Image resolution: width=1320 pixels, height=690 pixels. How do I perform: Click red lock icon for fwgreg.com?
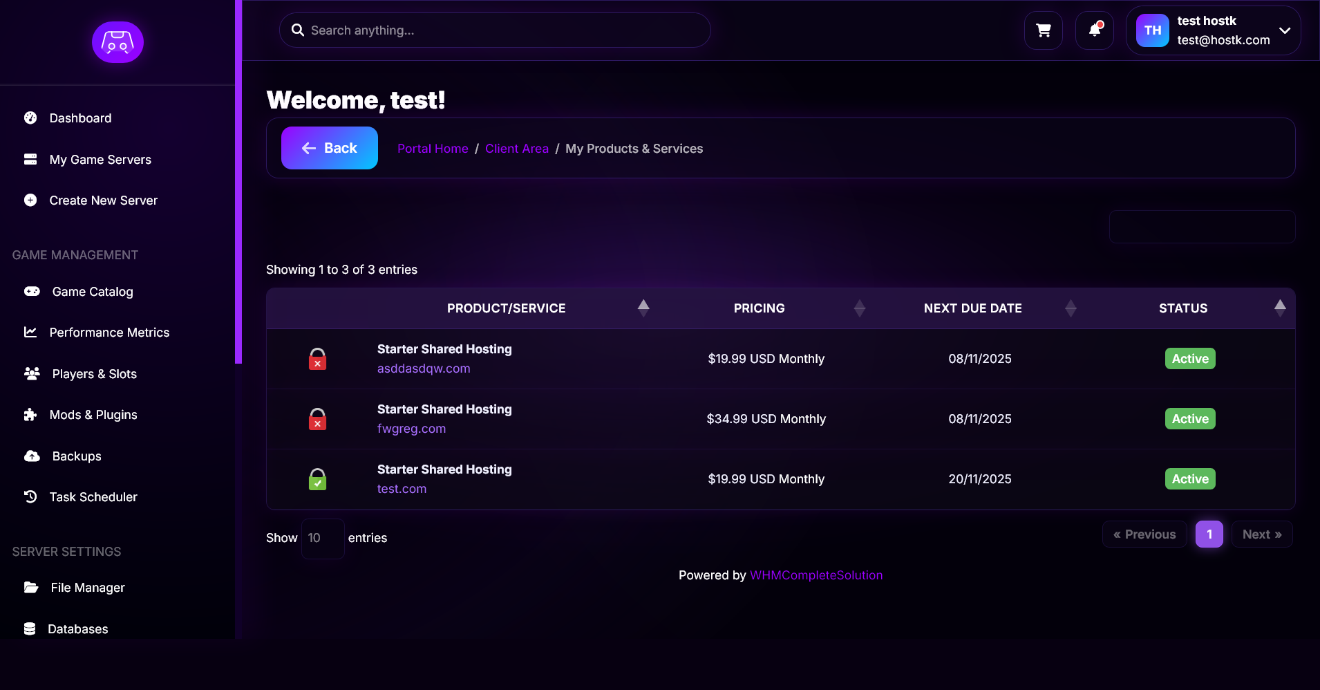317,419
